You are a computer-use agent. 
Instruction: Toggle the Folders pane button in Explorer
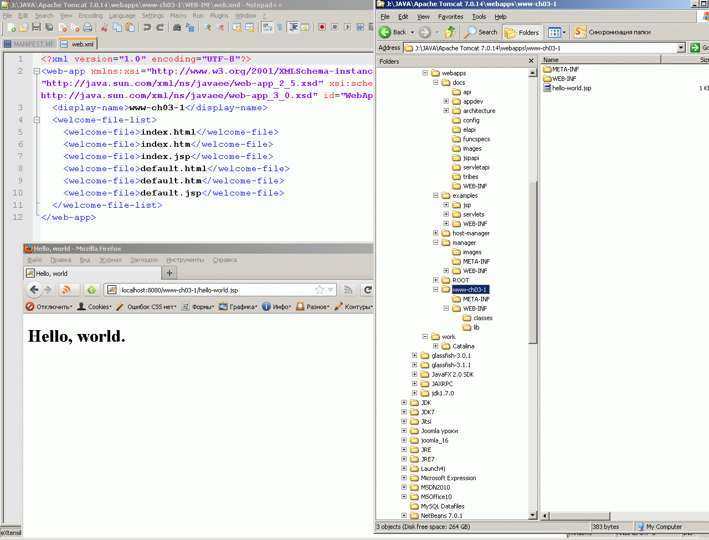tap(522, 32)
